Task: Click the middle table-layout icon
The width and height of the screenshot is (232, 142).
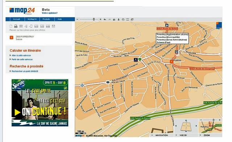Action: pyautogui.click(x=42, y=26)
